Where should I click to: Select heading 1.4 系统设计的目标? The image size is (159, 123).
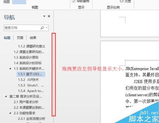pyautogui.click(x=28, y=63)
